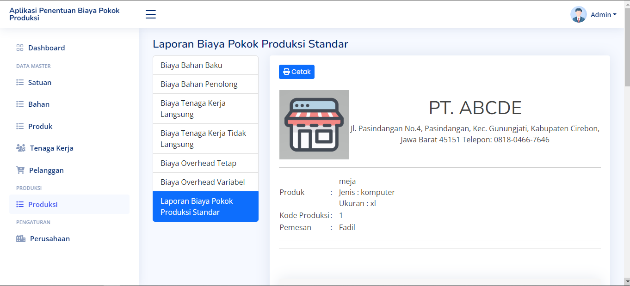Click the Admin avatar picture
The image size is (630, 286).
coord(579,14)
